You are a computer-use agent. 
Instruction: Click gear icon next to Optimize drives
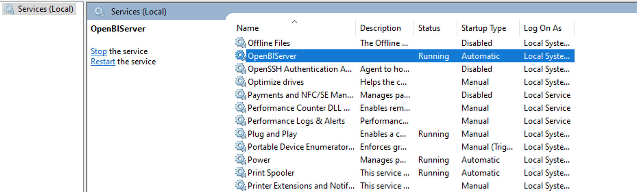coord(240,82)
